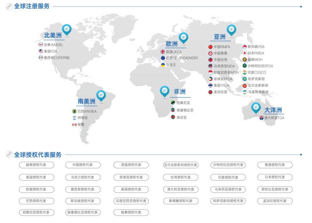Click 坦桑尼亚授权代表 button
This screenshot has width=312, height=223.
click(x=37, y=213)
